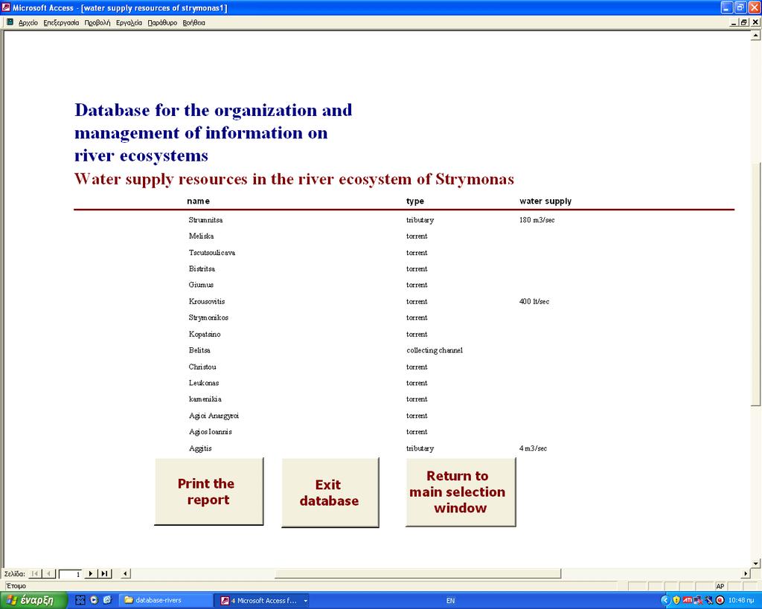Open the database-rivers folder taskbar button
The width and height of the screenshot is (762, 609).
point(166,600)
